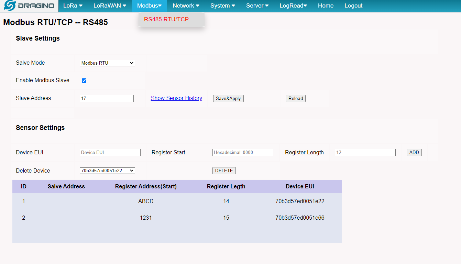Open the LogRead menu

pos(293,6)
